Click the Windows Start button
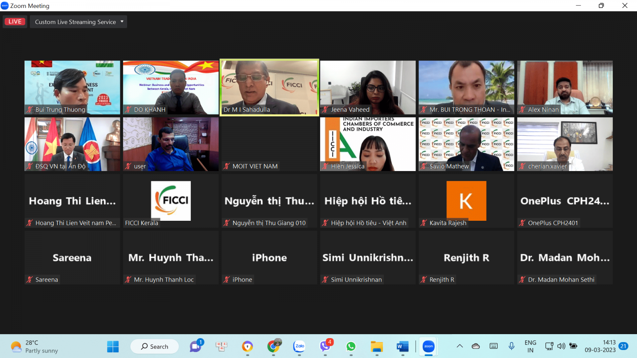This screenshot has height=358, width=637. (x=113, y=346)
